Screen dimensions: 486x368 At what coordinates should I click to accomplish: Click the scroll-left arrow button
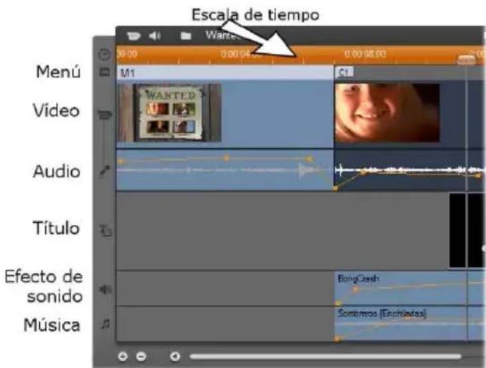point(175,357)
